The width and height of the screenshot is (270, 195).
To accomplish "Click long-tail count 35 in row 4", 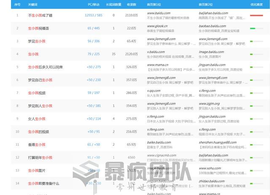I will point(113,54).
